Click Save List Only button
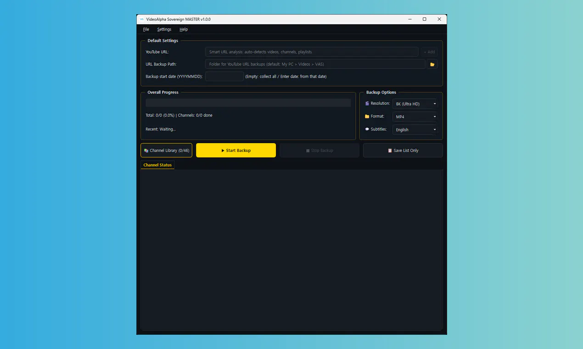Viewport: 583px width, 349px height. 403,151
